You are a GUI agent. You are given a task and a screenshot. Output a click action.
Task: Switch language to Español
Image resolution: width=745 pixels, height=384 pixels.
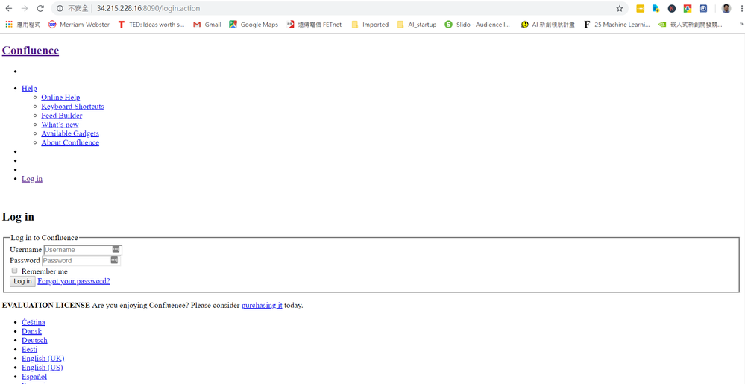coord(34,377)
